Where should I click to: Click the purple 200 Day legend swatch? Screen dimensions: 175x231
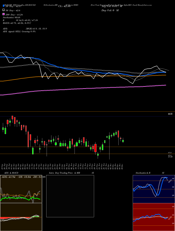(x=4, y=14)
